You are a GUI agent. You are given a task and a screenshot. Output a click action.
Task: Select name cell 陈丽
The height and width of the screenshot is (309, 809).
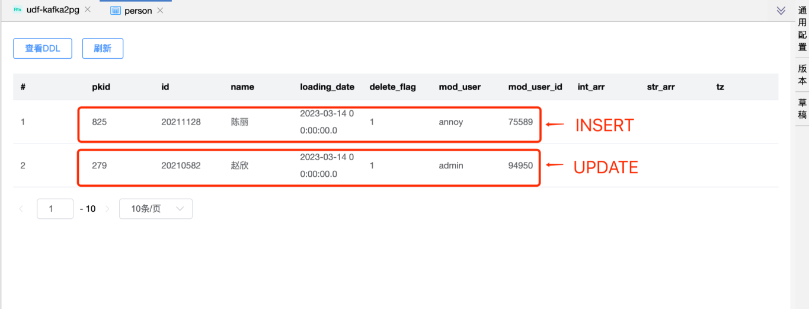point(239,122)
